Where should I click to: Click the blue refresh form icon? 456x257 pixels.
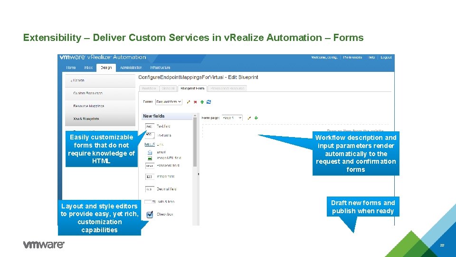209,102
